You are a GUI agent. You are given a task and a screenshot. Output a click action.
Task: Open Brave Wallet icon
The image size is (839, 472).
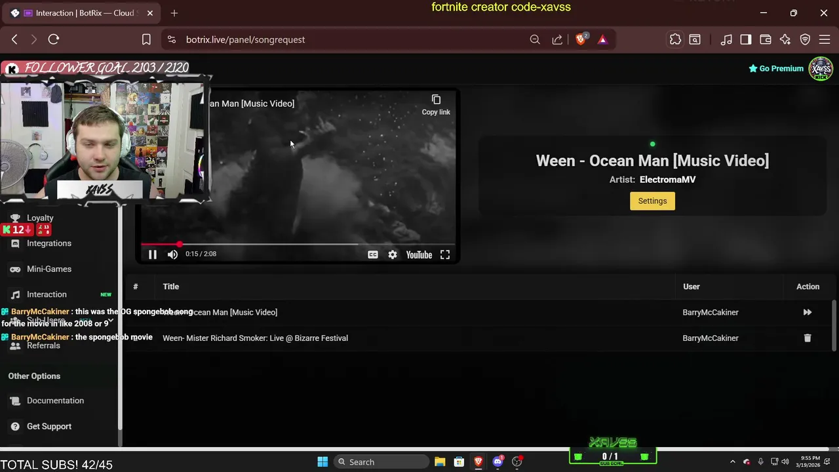766,39
